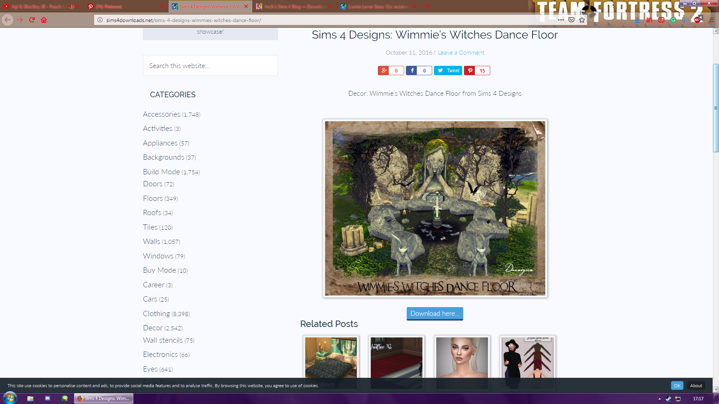Viewport: 719px width, 404px height.
Task: Click the address bar URL
Action: pyautogui.click(x=183, y=20)
